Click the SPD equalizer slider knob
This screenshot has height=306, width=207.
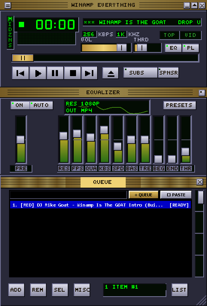[x=117, y=146]
